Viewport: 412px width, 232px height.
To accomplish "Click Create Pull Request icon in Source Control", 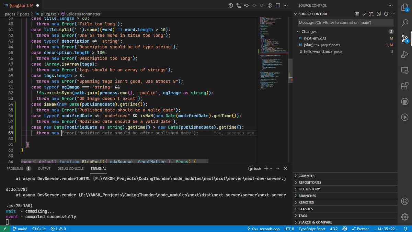I will pyautogui.click(x=371, y=14).
